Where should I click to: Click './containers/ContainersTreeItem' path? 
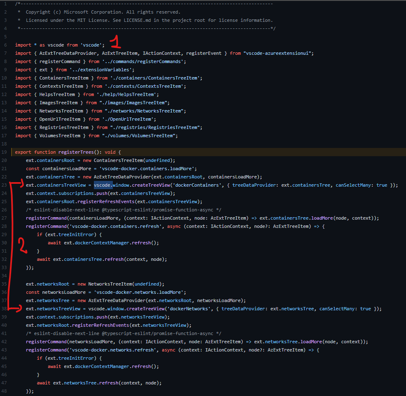tap(156, 78)
